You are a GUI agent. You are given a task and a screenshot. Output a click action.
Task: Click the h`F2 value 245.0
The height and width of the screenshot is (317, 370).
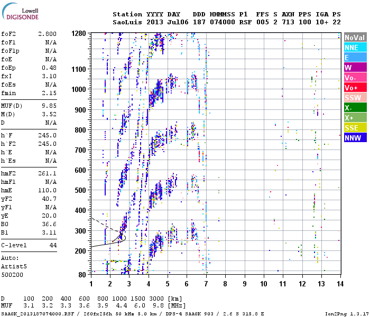[48, 144]
